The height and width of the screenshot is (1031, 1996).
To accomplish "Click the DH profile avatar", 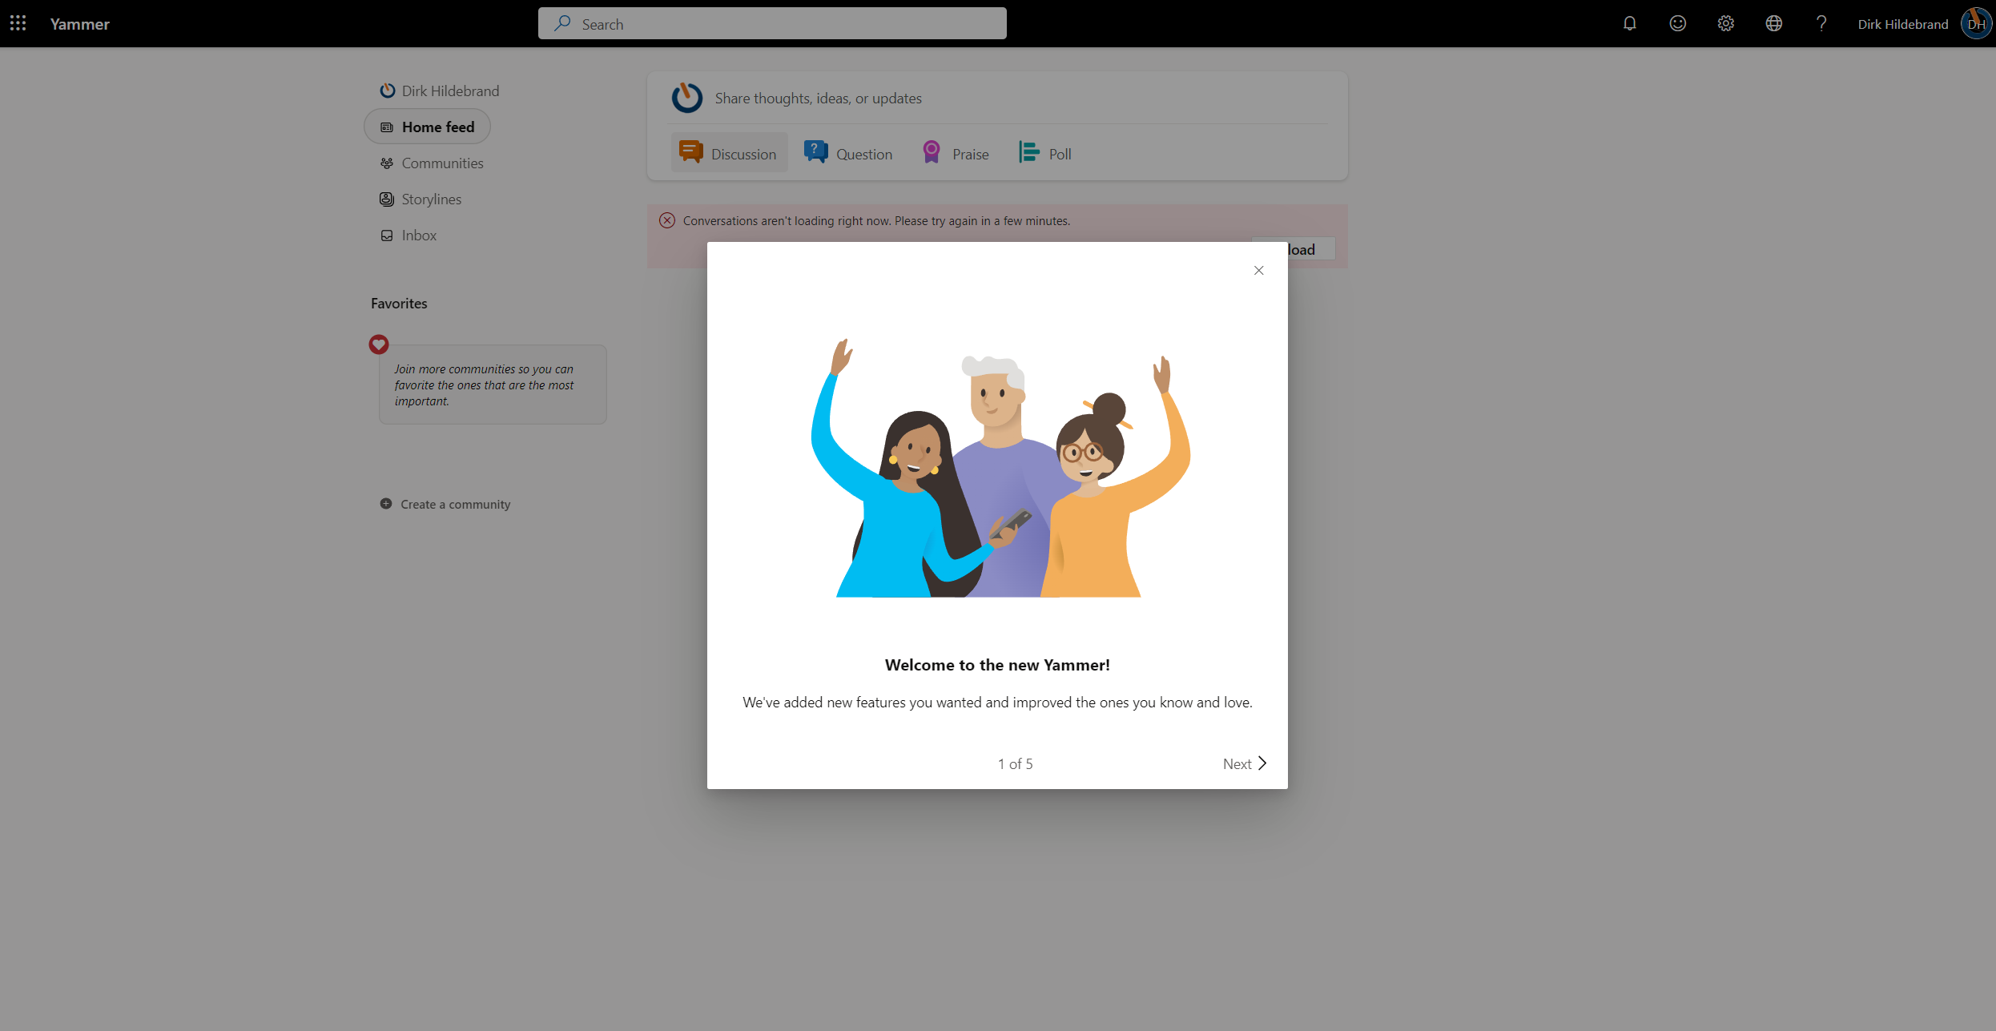I will 1974,23.
